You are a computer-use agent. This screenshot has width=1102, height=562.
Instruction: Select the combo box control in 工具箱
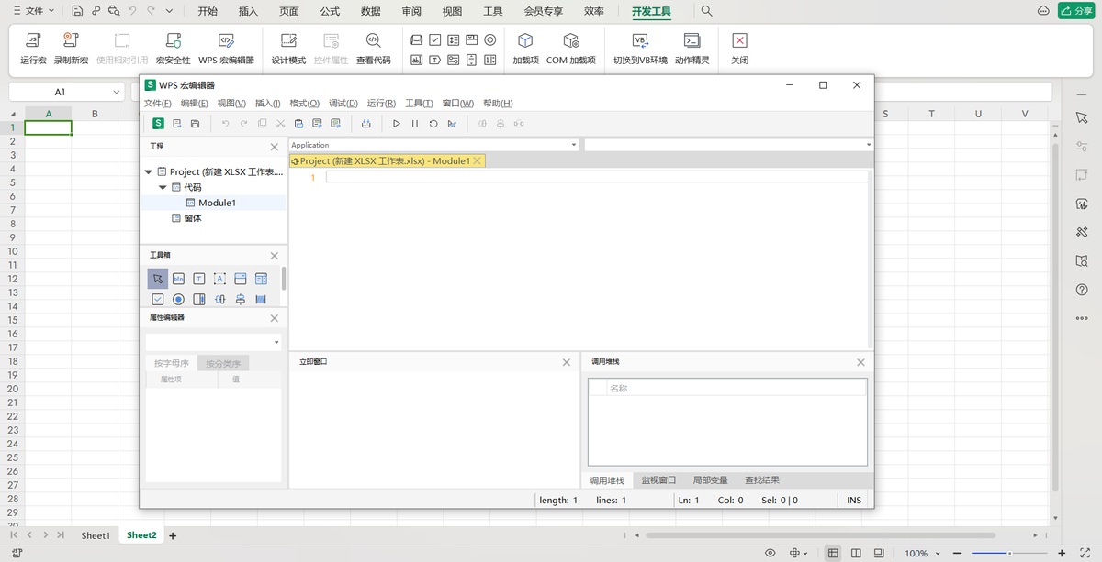tap(240, 279)
